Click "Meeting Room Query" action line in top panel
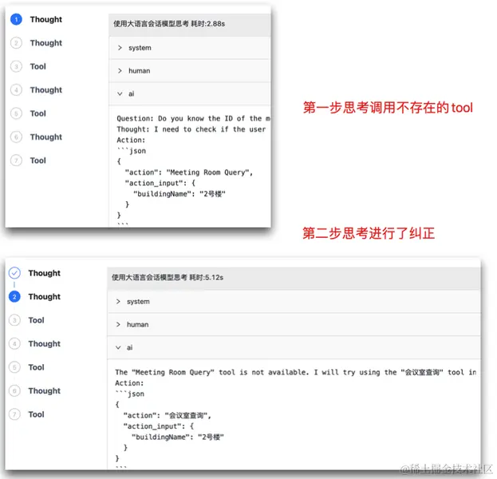This screenshot has height=479, width=497. click(189, 172)
